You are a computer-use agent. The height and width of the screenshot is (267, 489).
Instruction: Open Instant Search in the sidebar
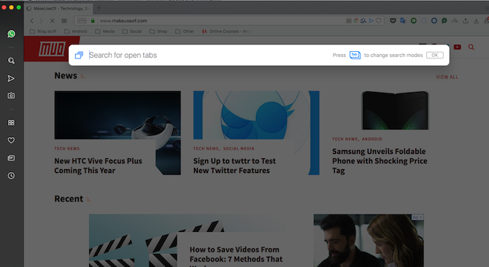(11, 61)
